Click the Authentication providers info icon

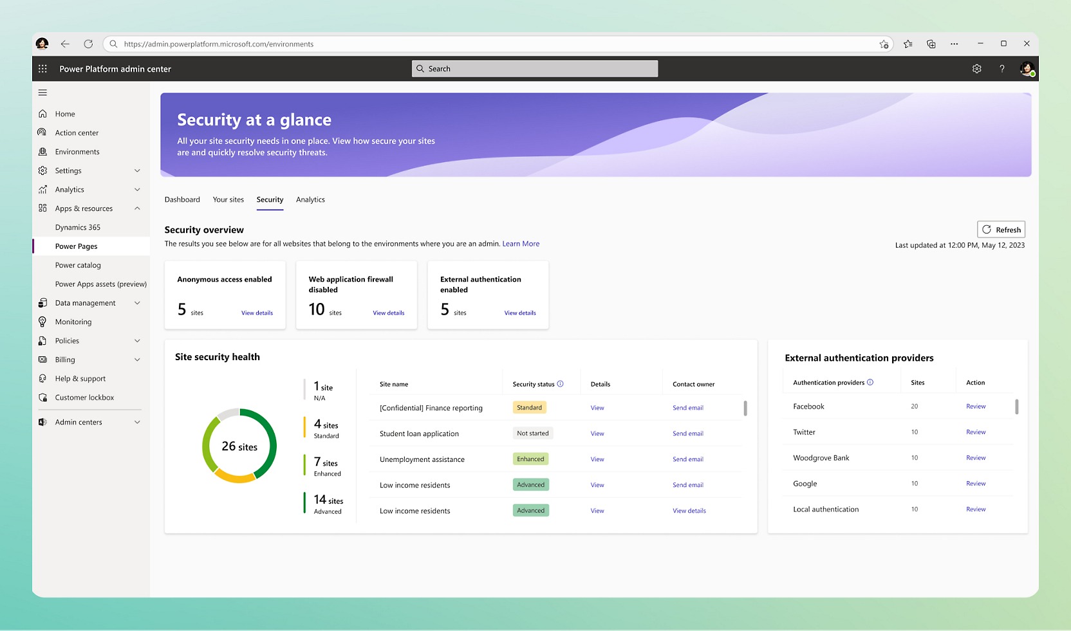870,382
